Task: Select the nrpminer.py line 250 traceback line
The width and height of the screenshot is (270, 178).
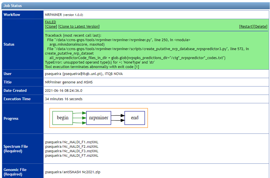Action: click(119, 40)
